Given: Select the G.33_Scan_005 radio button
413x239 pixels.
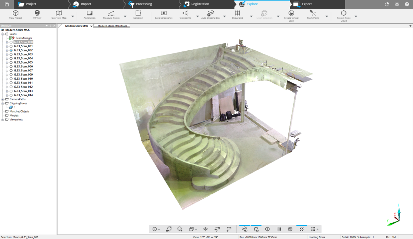Looking at the screenshot, I should [11, 62].
